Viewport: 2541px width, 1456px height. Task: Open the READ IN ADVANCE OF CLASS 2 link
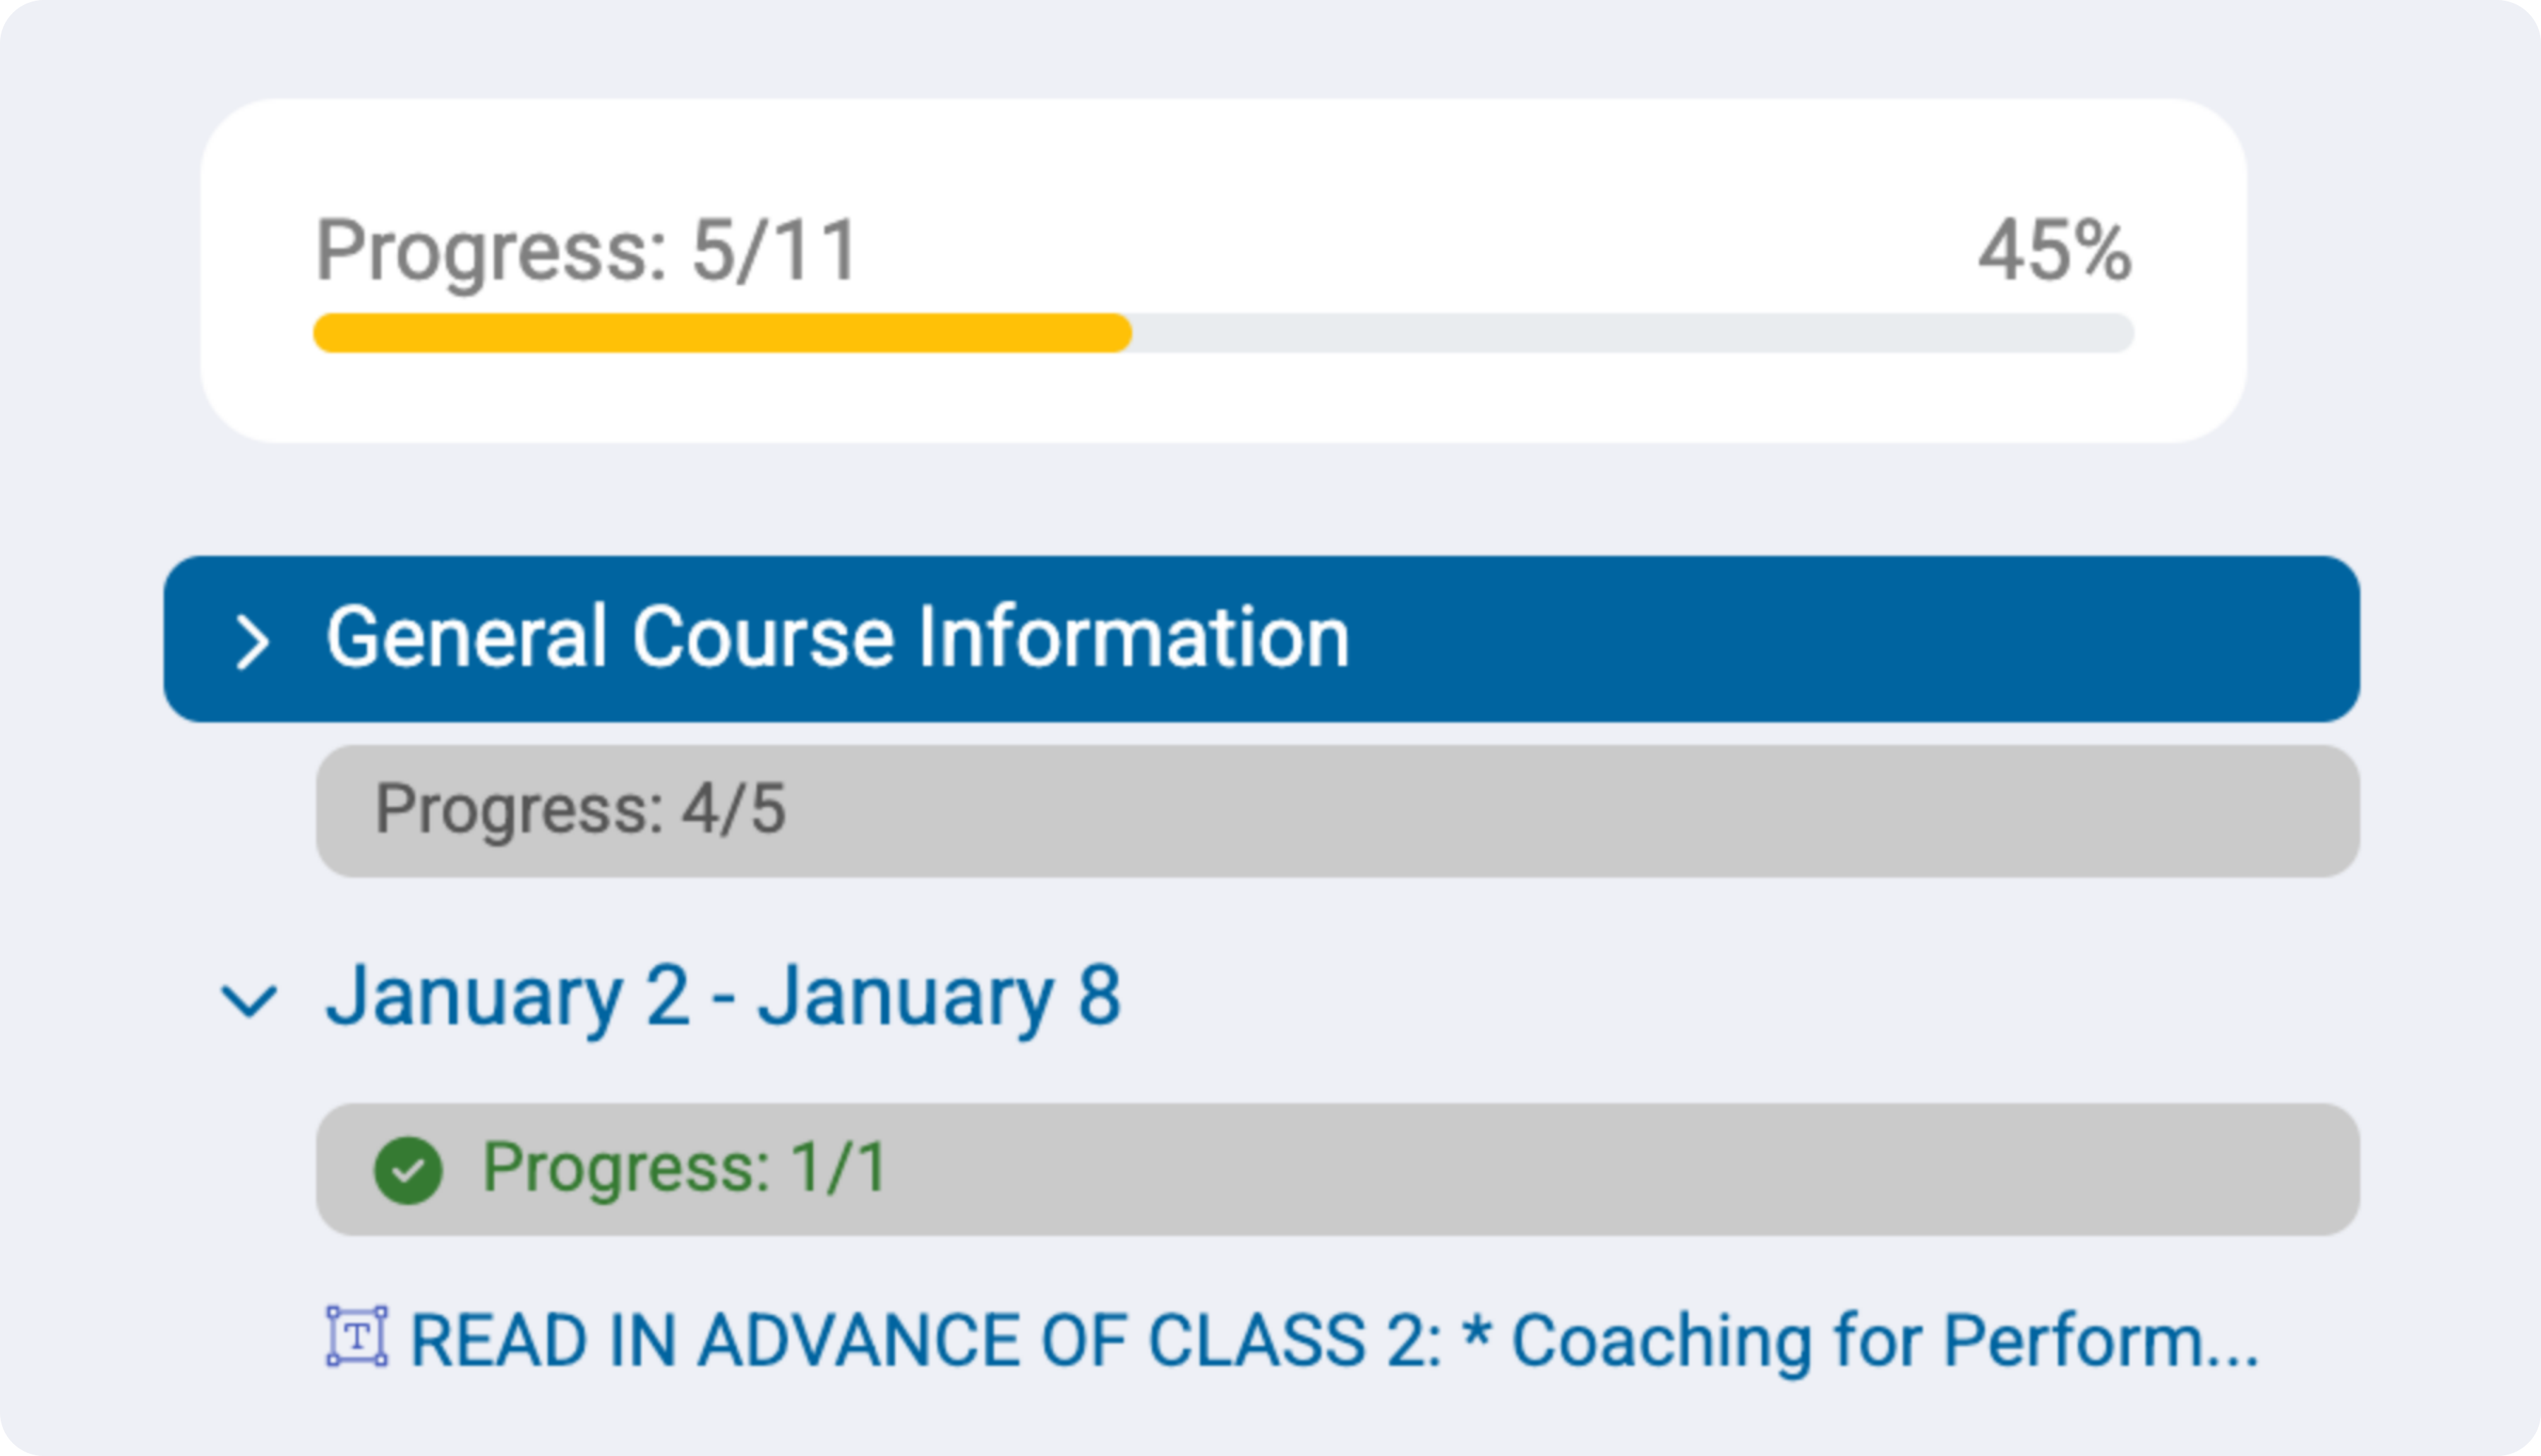[x=1335, y=1340]
